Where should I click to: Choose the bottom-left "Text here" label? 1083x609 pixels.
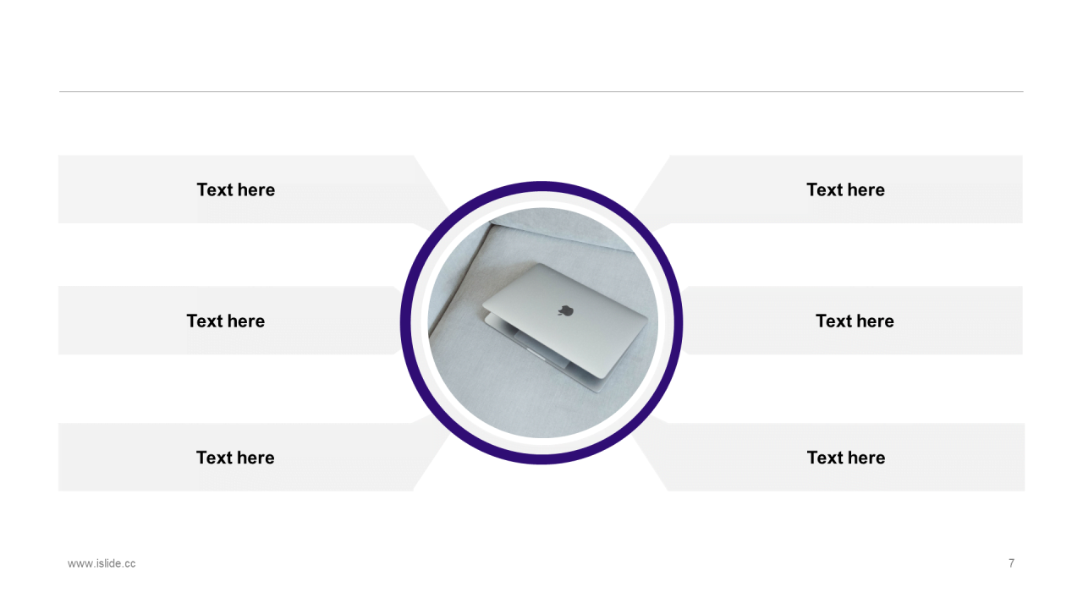[235, 458]
